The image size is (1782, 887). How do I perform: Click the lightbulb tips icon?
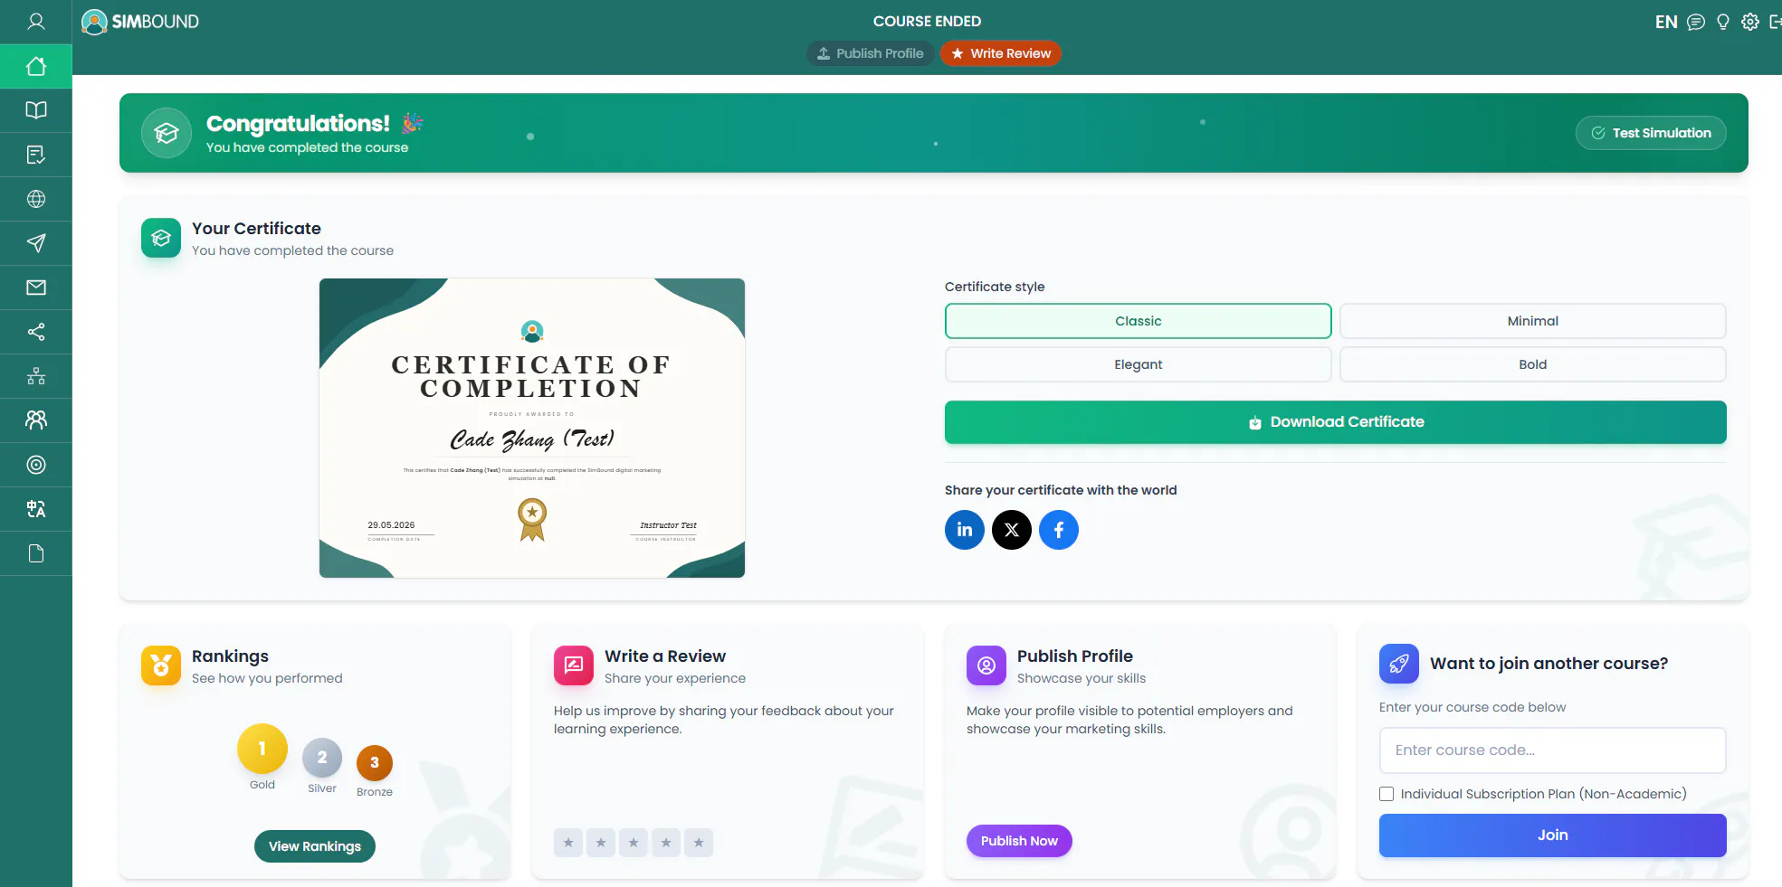(x=1723, y=22)
